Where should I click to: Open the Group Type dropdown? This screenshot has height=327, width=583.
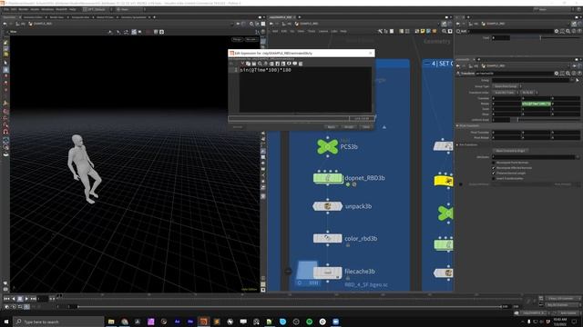click(507, 86)
